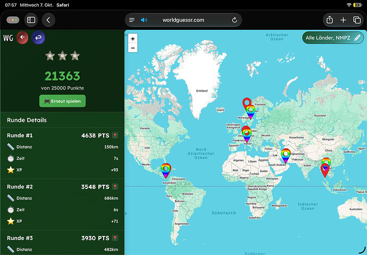
Task: Open the page menu icon in address bar
Action: [x=132, y=20]
